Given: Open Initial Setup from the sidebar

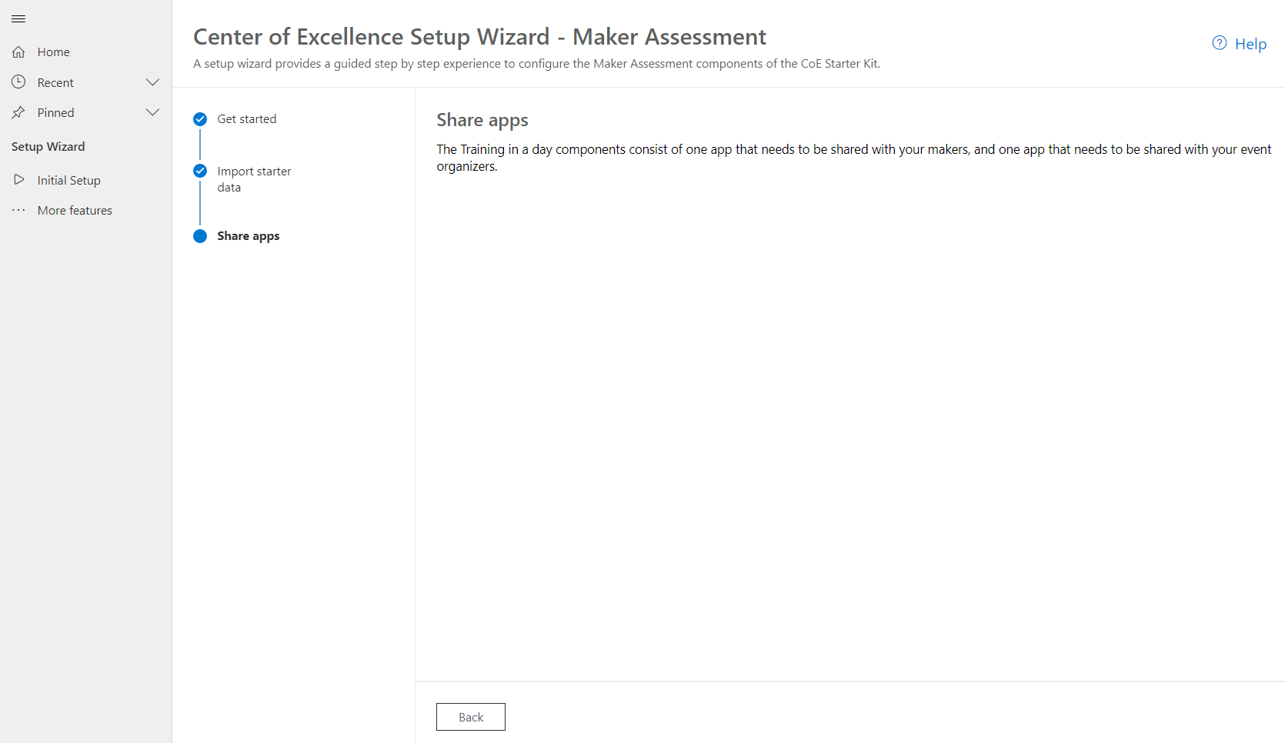Looking at the screenshot, I should [69, 179].
